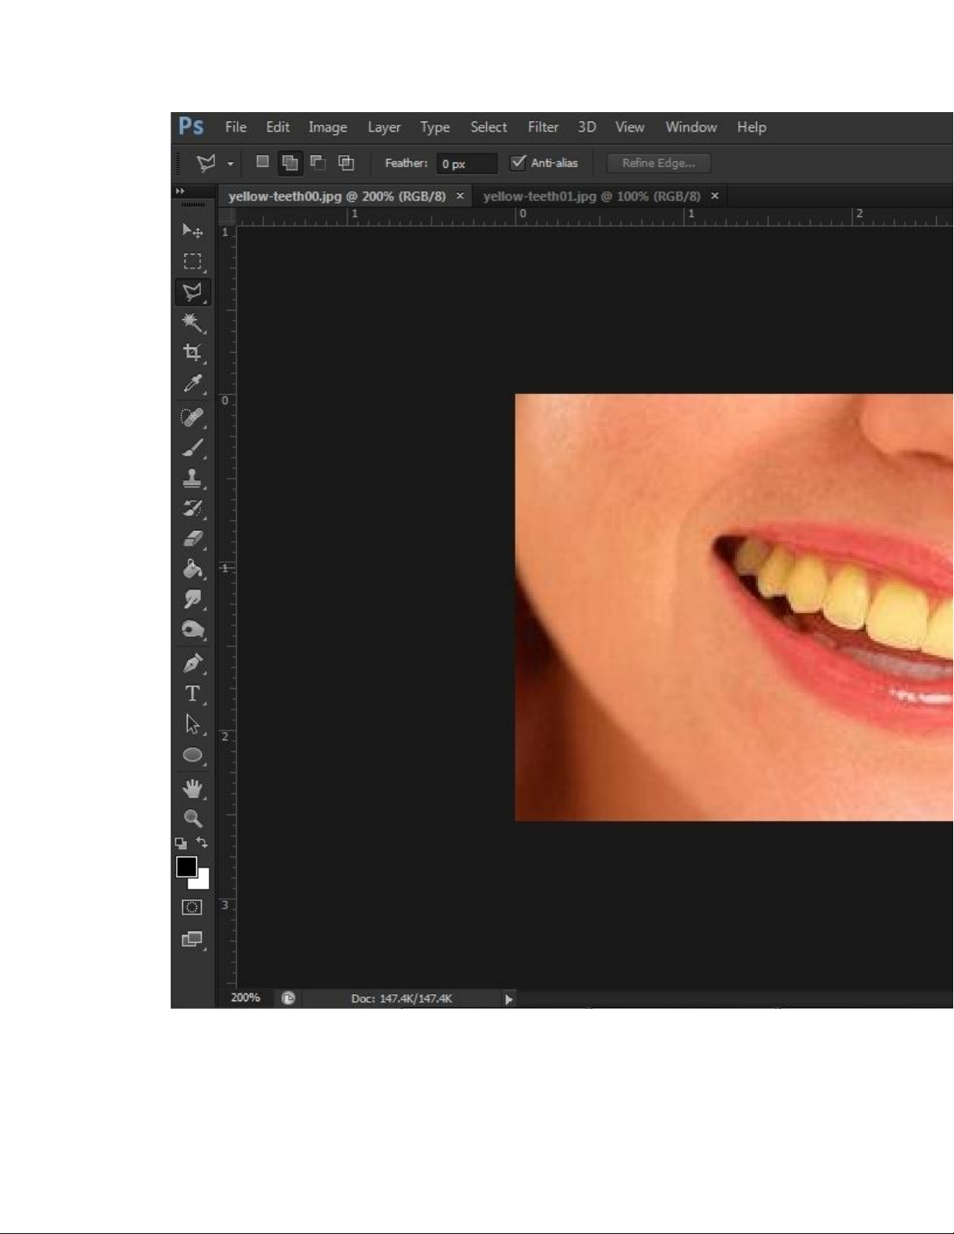Toggle the Anti-alias checkbox
This screenshot has height=1234, width=954.
[518, 163]
